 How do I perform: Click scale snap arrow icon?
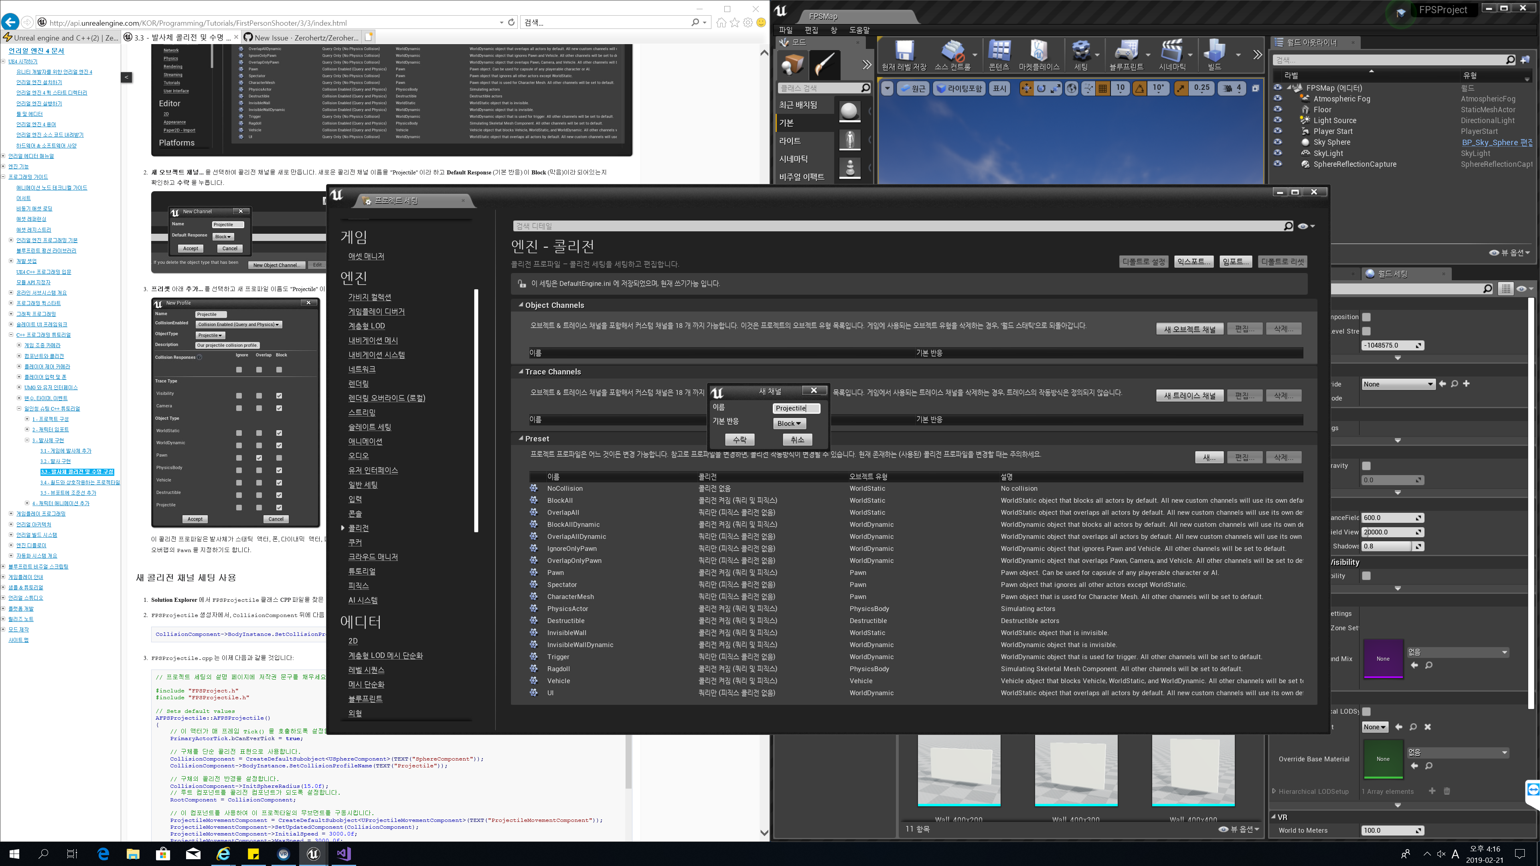pos(1181,89)
